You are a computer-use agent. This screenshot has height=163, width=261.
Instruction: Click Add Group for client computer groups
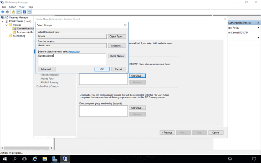coord(137,108)
